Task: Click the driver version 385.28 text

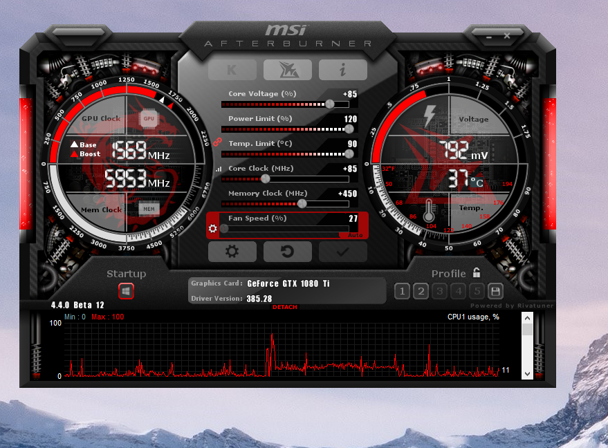Action: click(x=259, y=299)
